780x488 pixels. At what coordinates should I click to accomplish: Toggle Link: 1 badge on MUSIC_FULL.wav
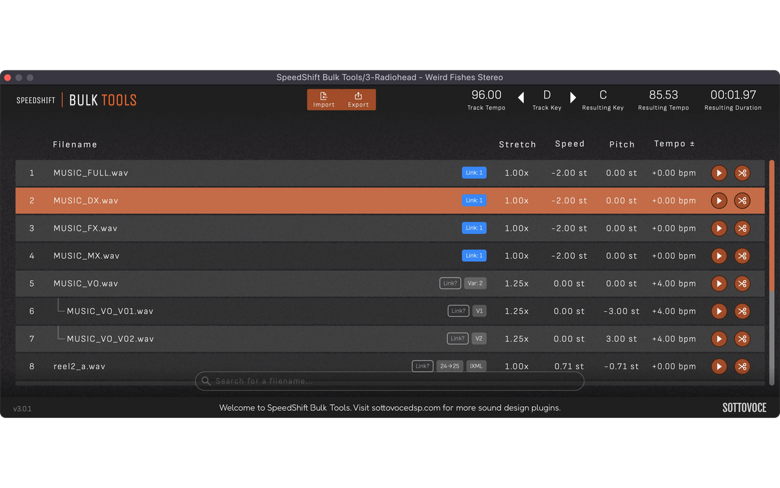pos(474,173)
